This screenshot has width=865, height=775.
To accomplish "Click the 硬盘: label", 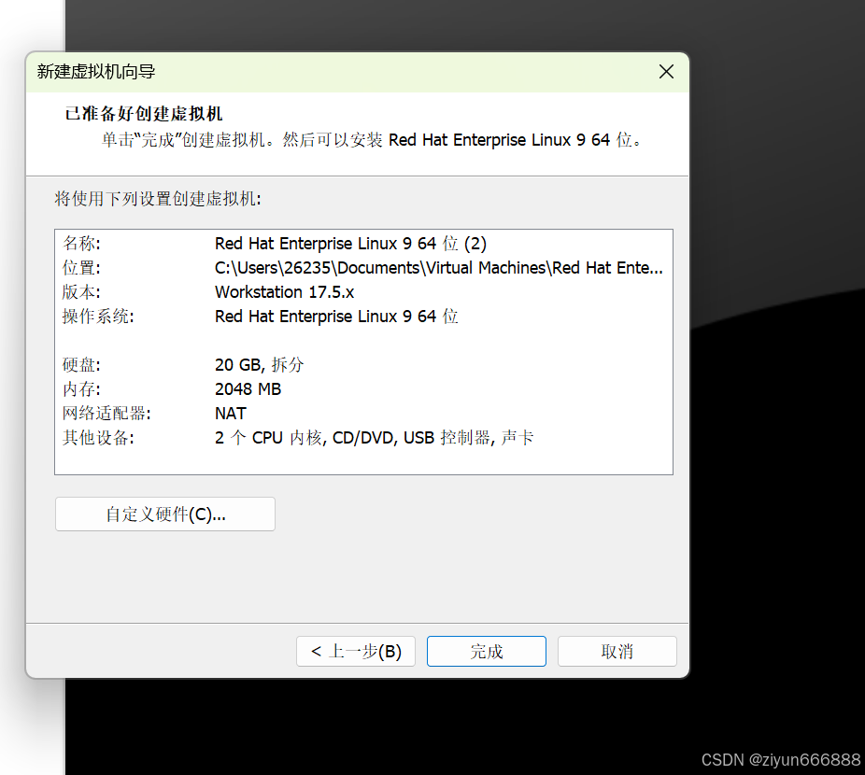I will pyautogui.click(x=81, y=364).
